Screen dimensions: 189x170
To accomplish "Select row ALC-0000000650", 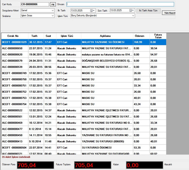I will (84, 48).
